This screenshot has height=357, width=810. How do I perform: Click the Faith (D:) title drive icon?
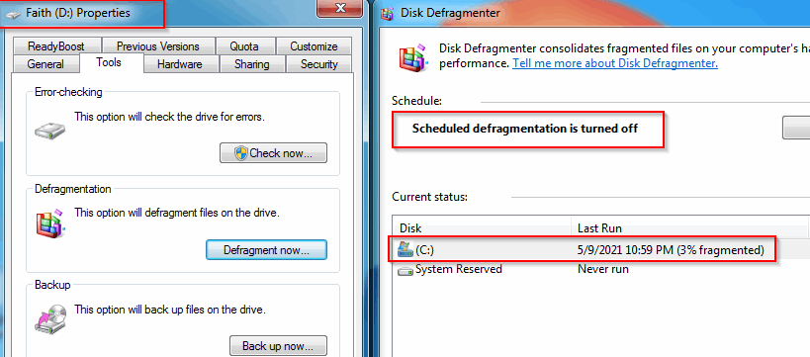[14, 14]
